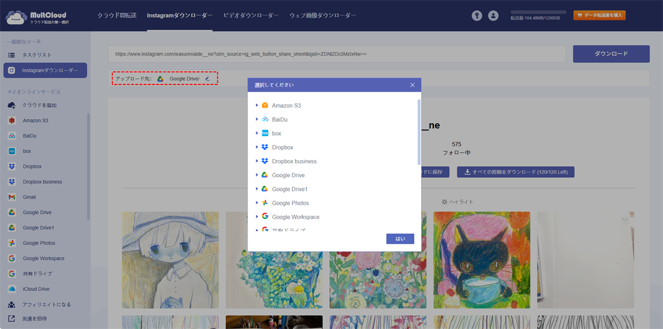This screenshot has height=329, width=663.
Task: Open Amazon S3 icon in sidebar
Action: 12,120
